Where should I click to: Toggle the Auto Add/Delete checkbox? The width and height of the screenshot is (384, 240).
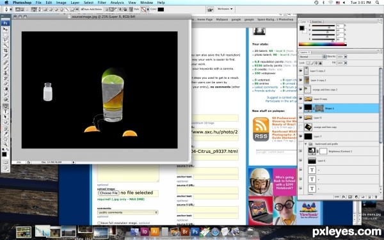[x=83, y=10]
